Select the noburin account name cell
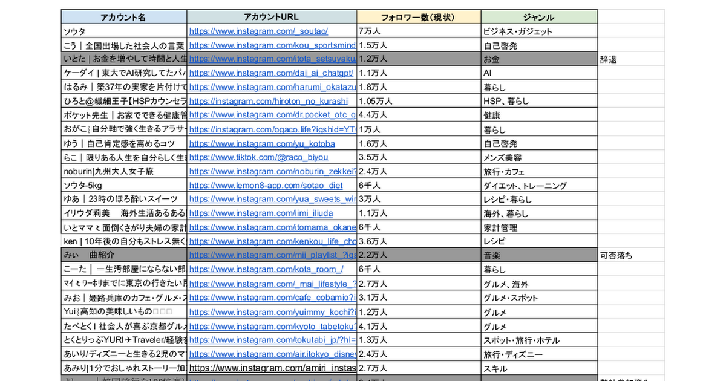726x381 pixels. 124,171
